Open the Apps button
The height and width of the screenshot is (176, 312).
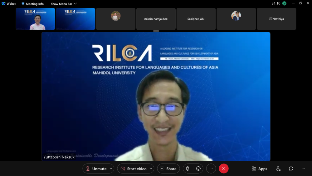tap(259, 168)
